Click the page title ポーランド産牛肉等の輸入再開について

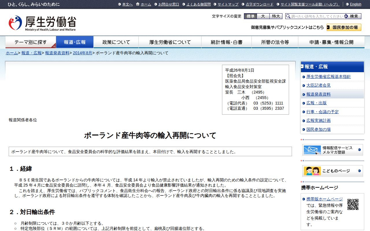(x=150, y=135)
